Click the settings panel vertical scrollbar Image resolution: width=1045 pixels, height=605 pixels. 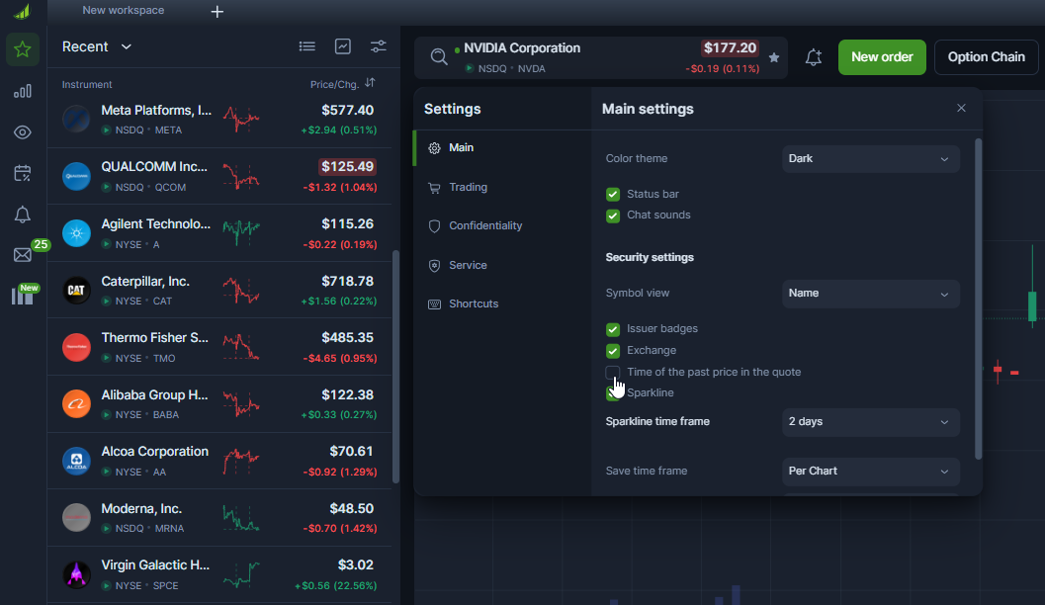click(979, 297)
